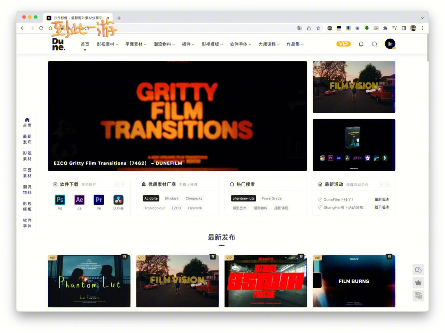The height and width of the screenshot is (333, 445).
Task: Select 软件字体 in the left sidebar
Action: tap(27, 223)
